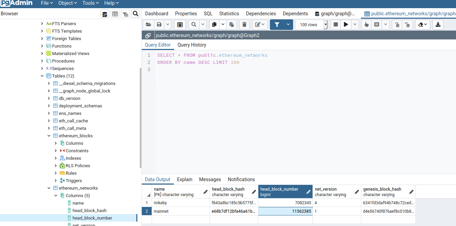Collapse the Tables (12) tree node
The width and height of the screenshot is (456, 226).
[x=42, y=76]
